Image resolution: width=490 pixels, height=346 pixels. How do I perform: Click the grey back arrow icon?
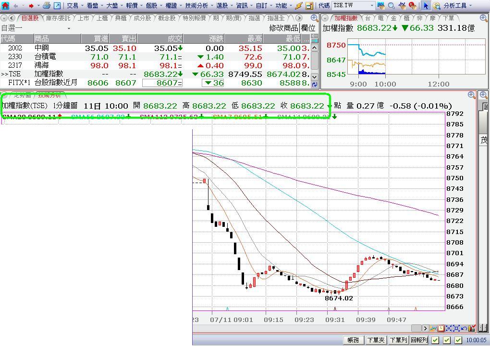pyautogui.click(x=16, y=6)
